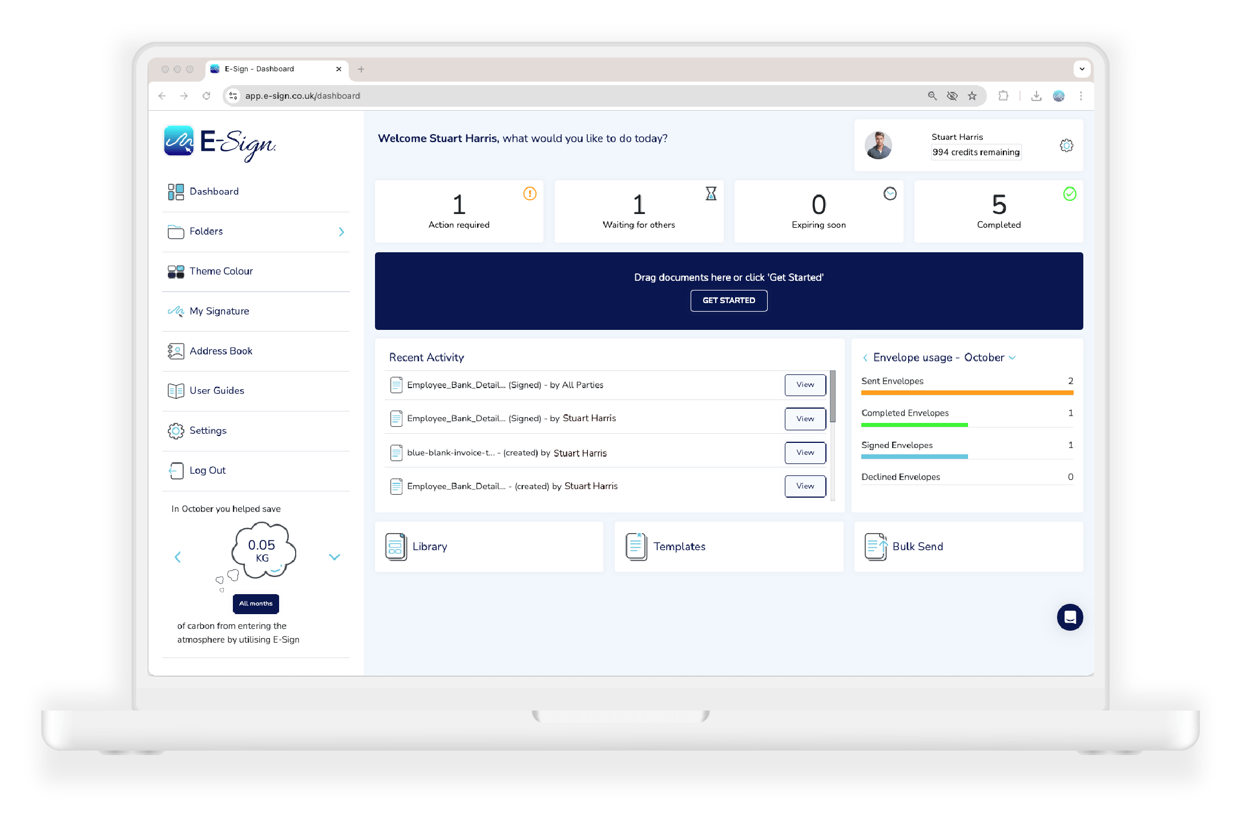
Task: View the blue-blank-invoice created entry
Action: pyautogui.click(x=805, y=453)
